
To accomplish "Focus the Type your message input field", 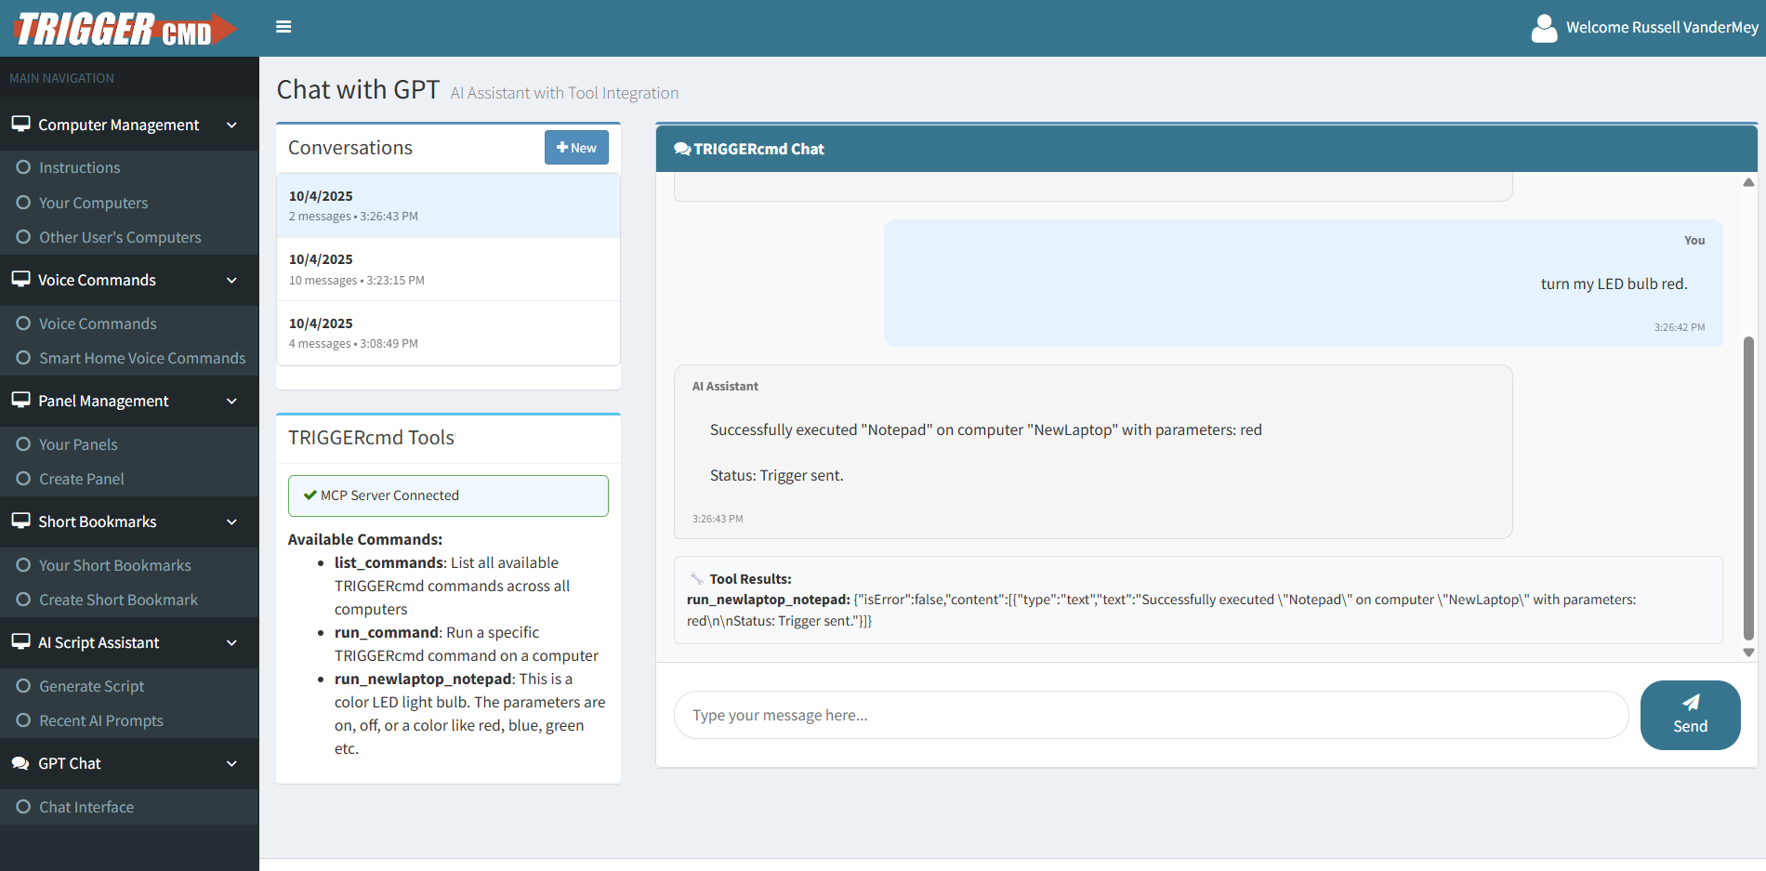I will tap(1151, 715).
